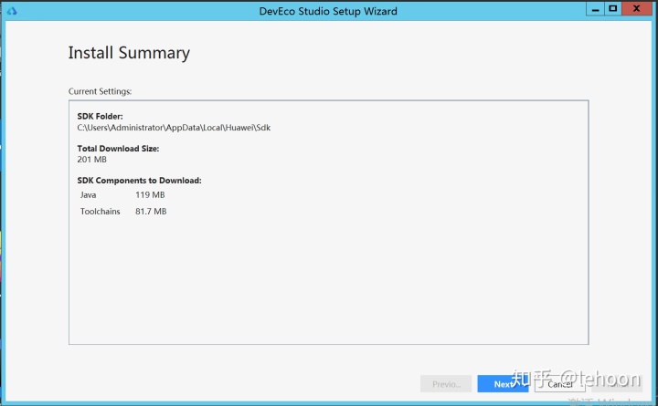Click the Install Summary heading
This screenshot has height=406, width=658.
(x=129, y=53)
